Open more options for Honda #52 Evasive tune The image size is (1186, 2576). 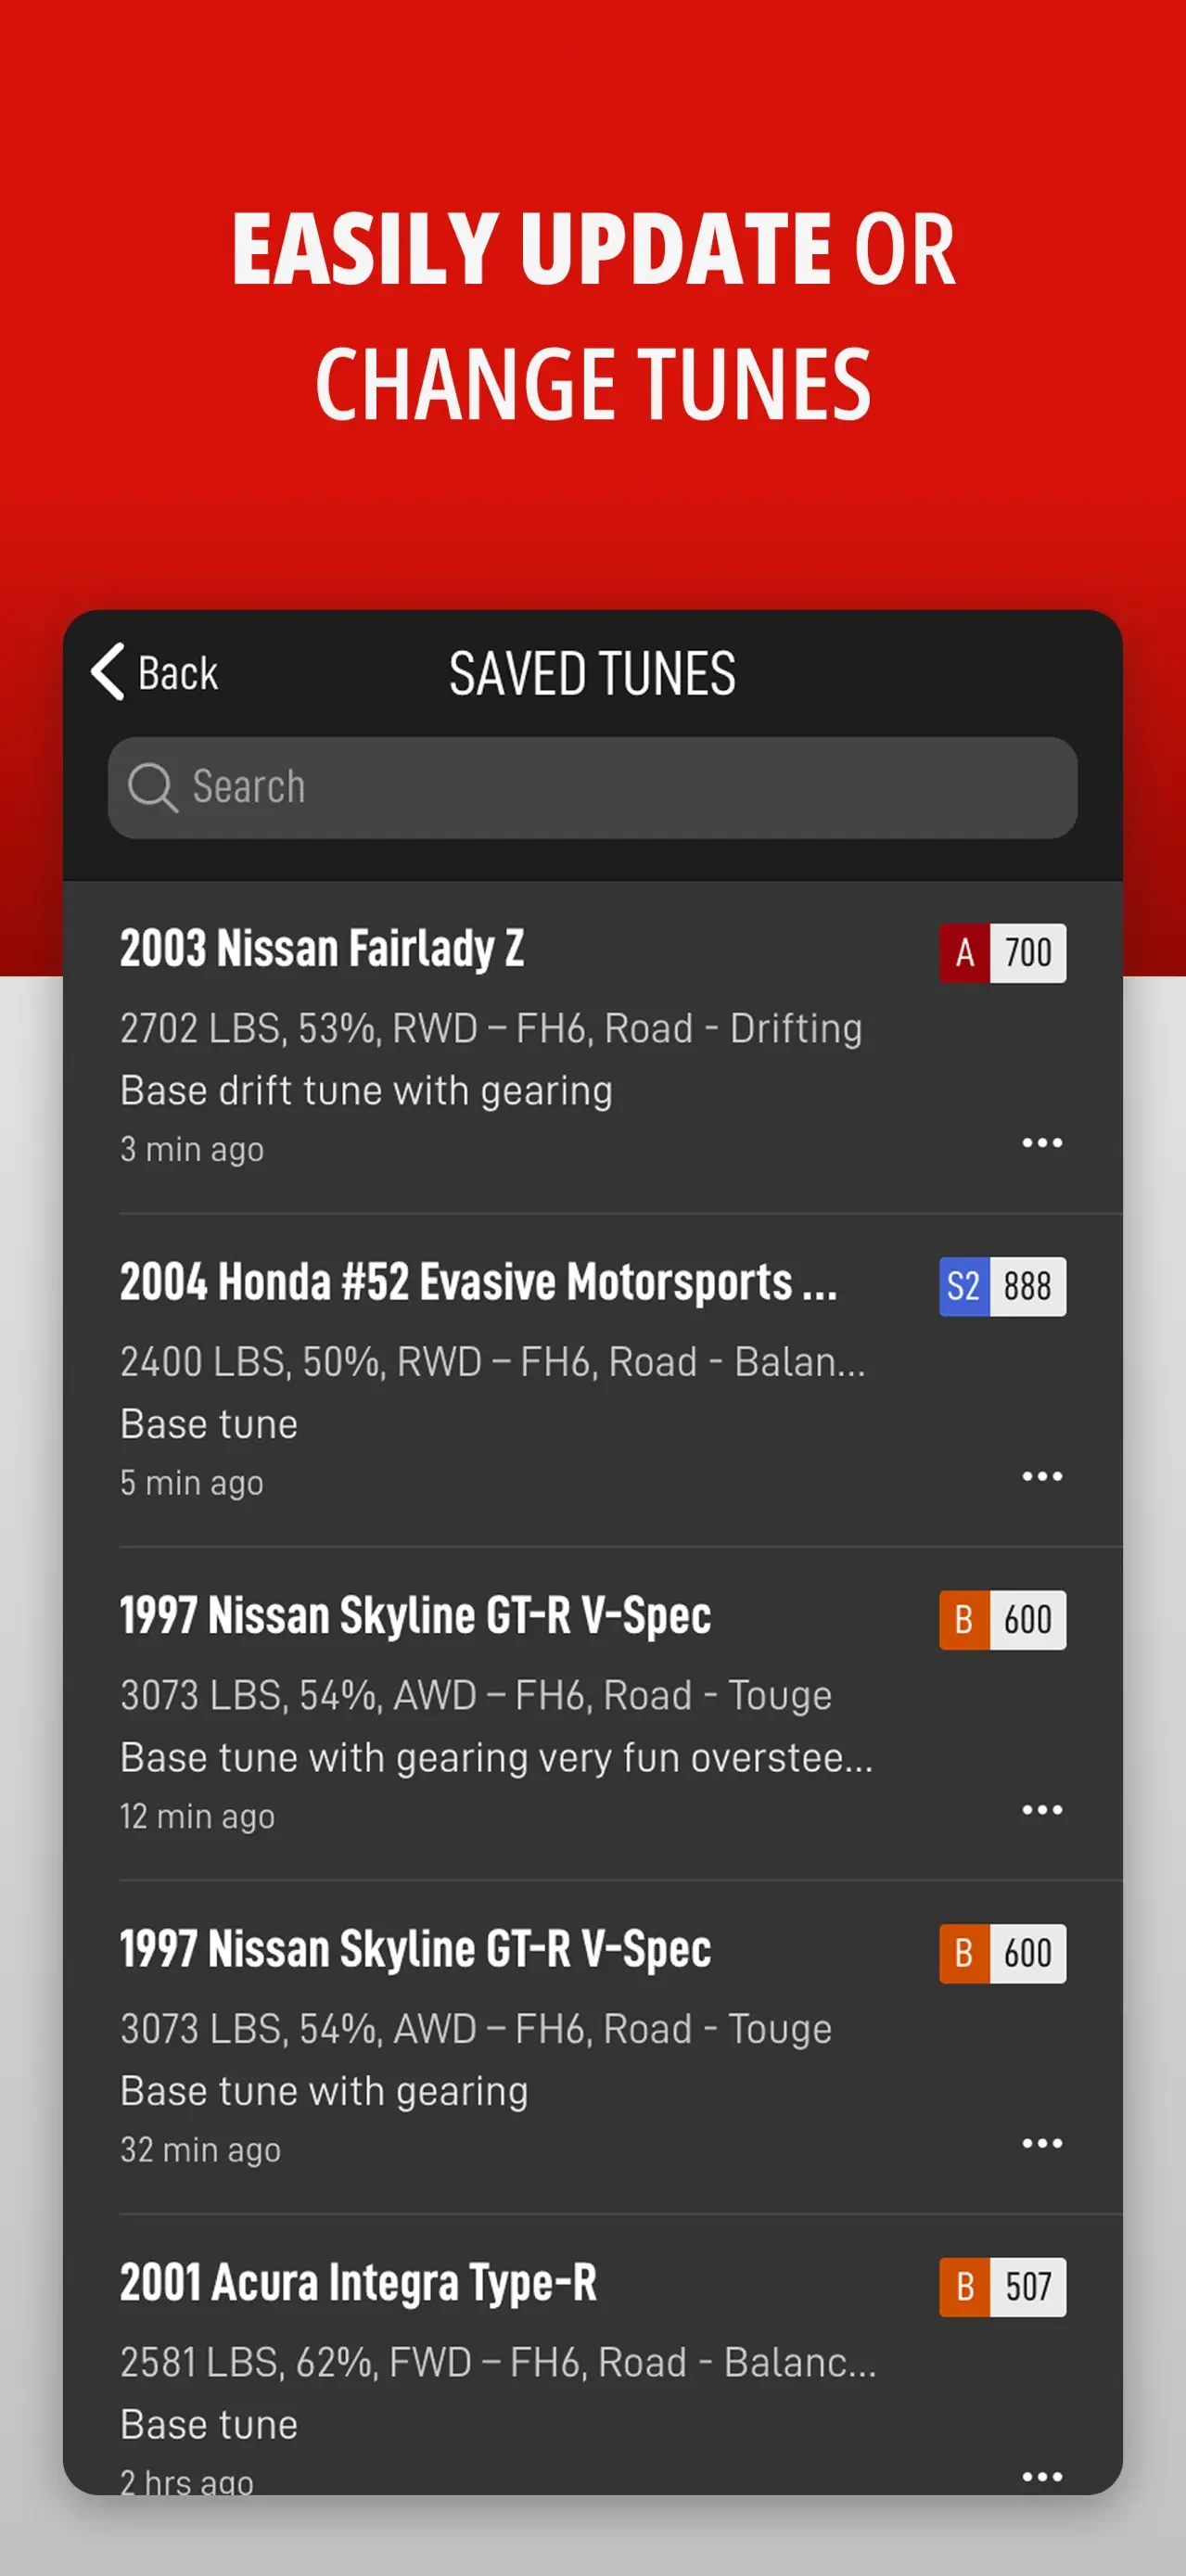(x=1042, y=1476)
